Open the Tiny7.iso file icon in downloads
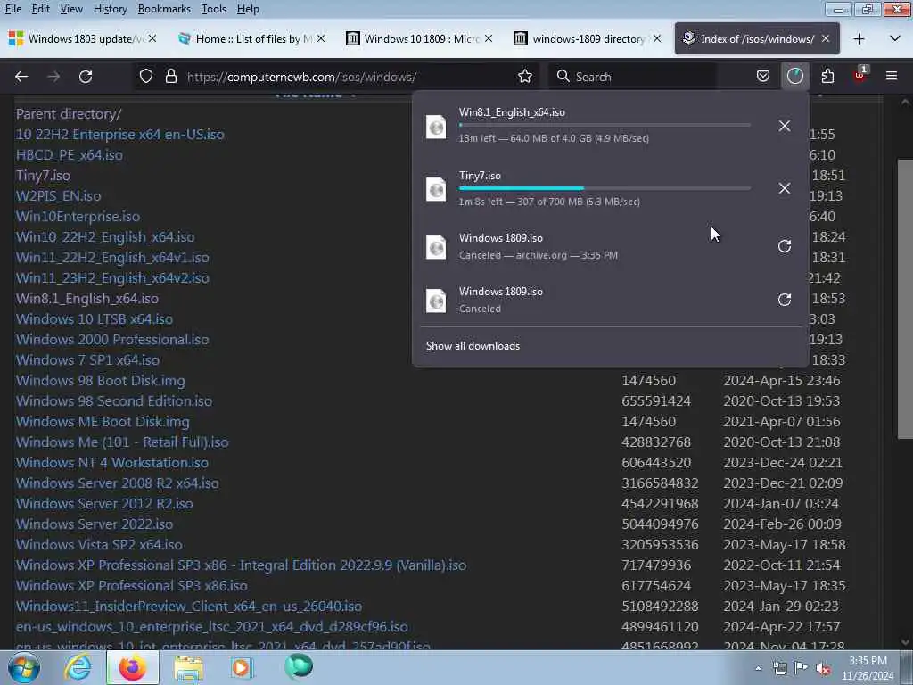 click(436, 189)
